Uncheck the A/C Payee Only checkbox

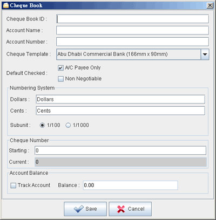[x=60, y=68]
